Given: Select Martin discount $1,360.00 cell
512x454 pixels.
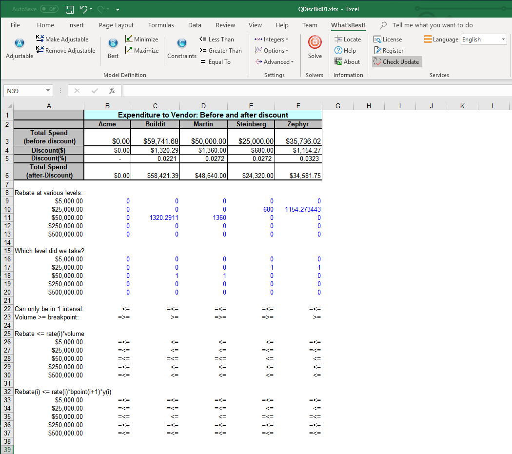Looking at the screenshot, I should pos(203,150).
